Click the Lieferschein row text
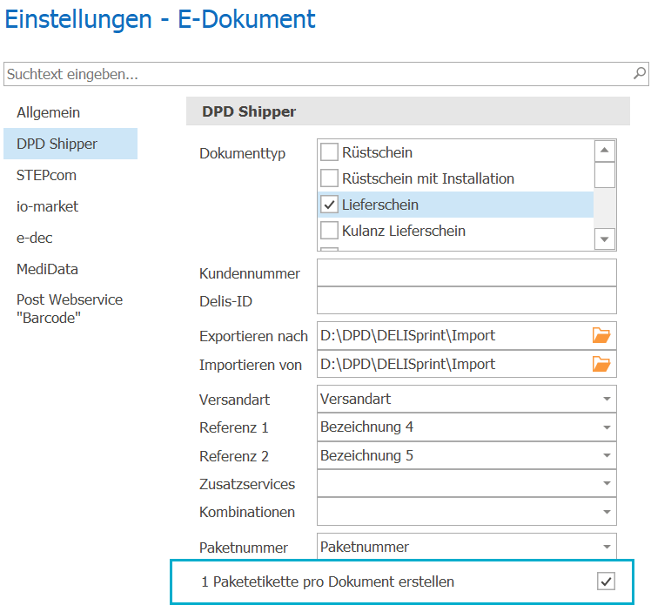 tap(379, 205)
